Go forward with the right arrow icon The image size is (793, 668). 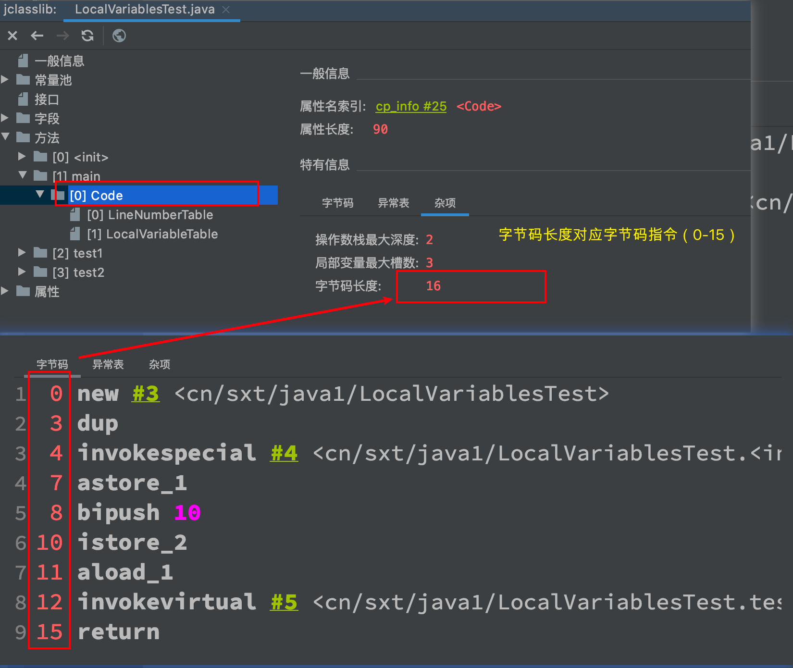tap(62, 36)
